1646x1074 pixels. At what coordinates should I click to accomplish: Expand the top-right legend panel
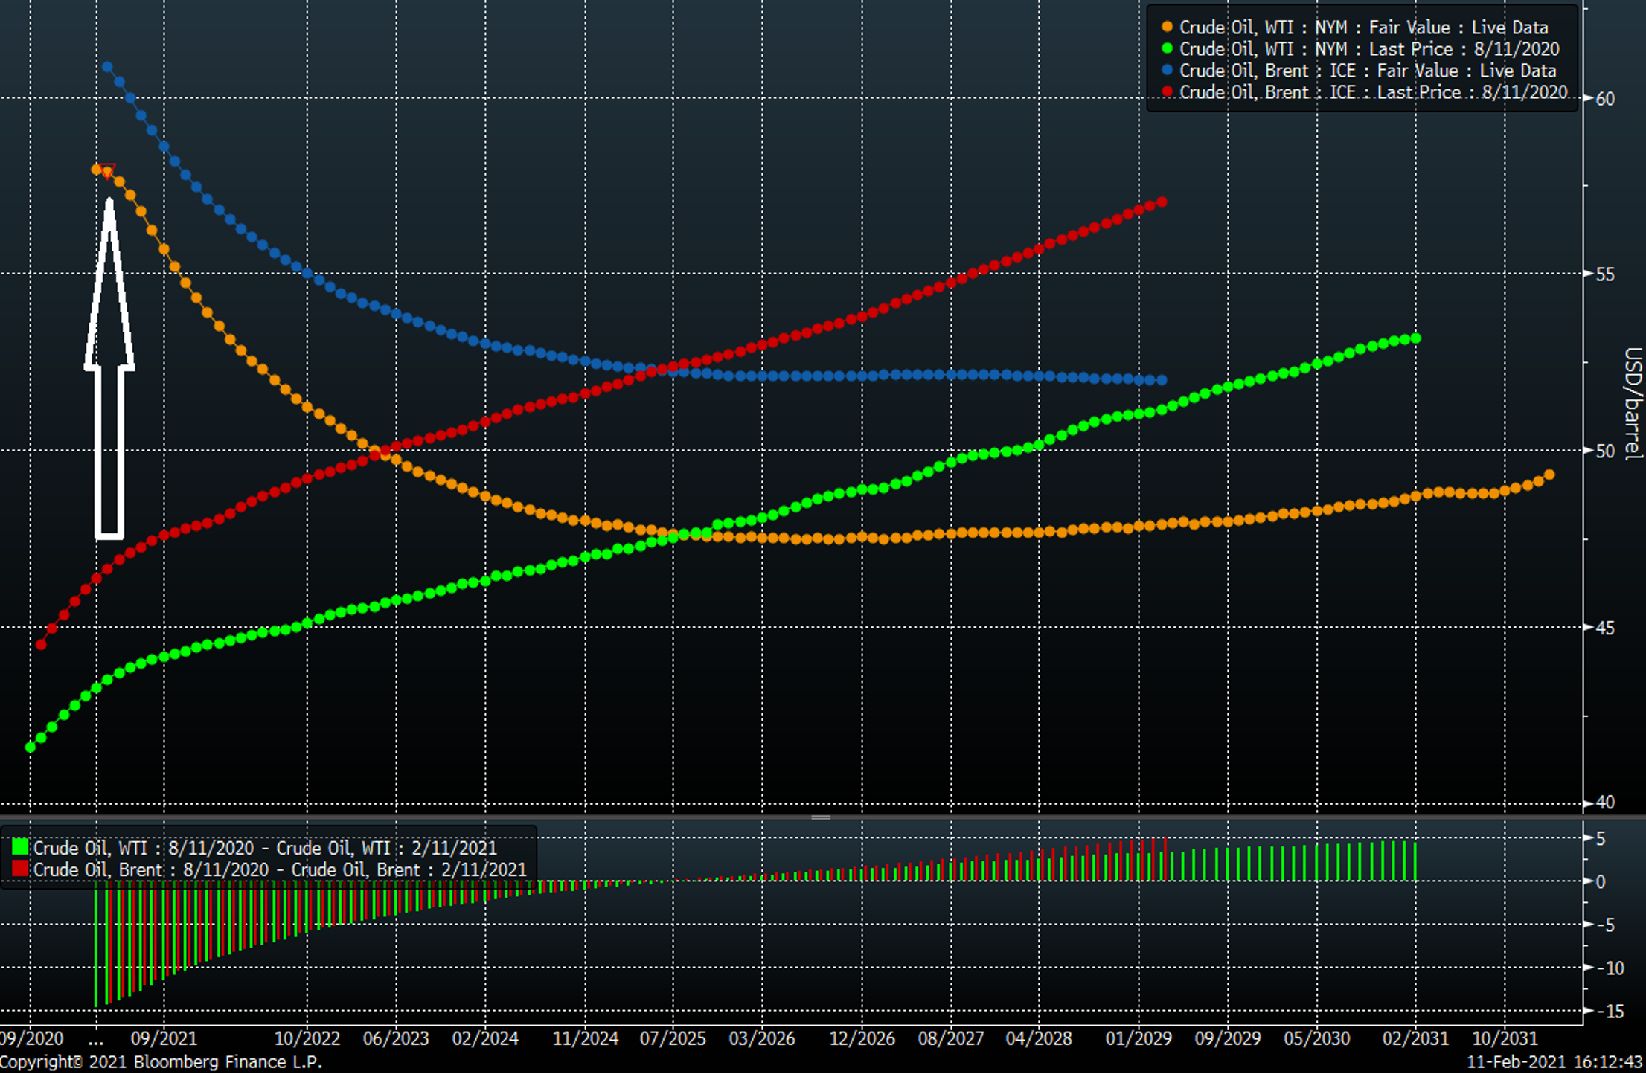tap(1362, 60)
